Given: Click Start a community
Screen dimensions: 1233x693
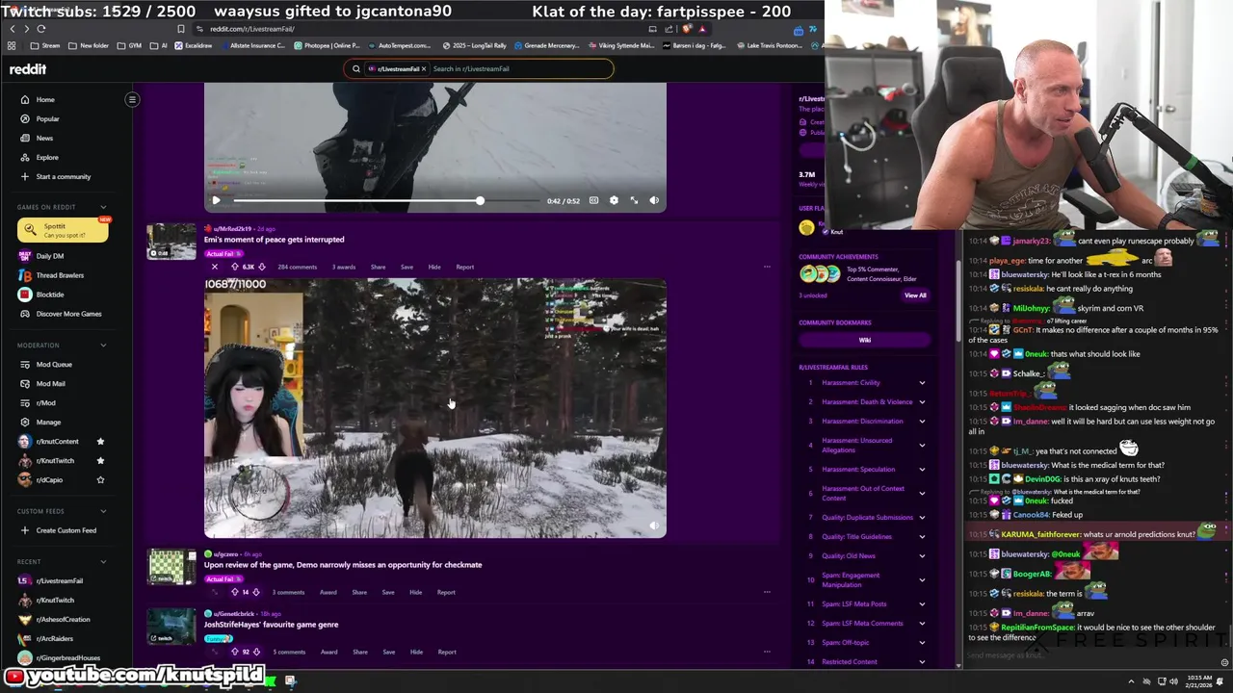Looking at the screenshot, I should coord(63,177).
